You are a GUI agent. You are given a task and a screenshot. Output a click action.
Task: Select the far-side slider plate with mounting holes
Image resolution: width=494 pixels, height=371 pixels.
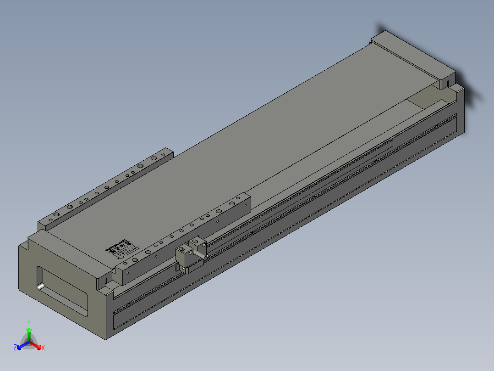(x=105, y=189)
